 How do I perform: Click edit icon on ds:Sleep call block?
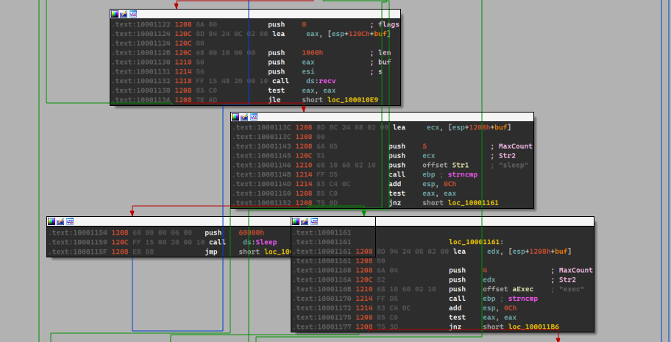(60, 221)
